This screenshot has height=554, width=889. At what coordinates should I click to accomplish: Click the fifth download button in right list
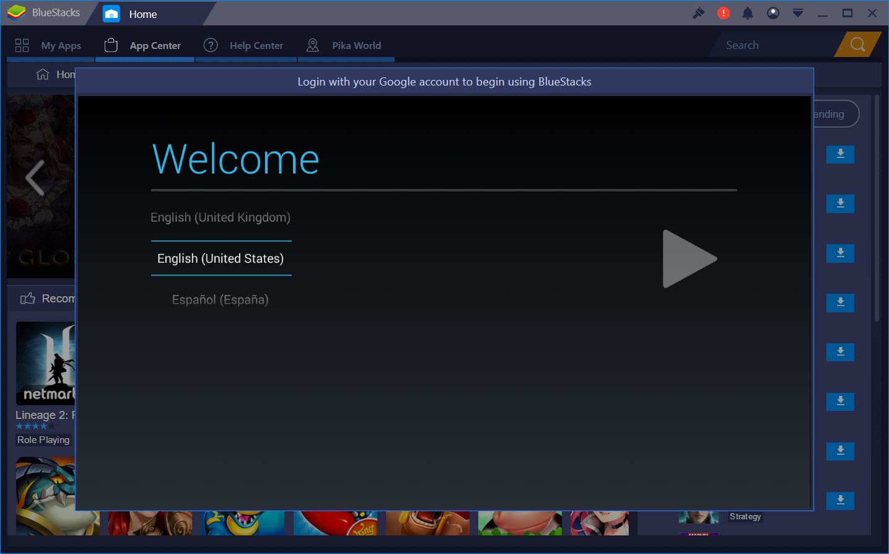841,352
